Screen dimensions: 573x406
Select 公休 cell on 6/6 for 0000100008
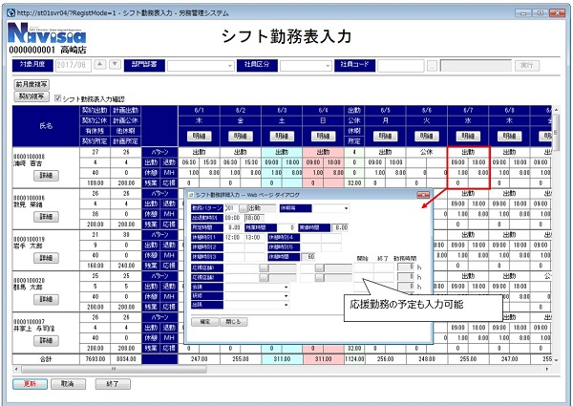tap(427, 152)
